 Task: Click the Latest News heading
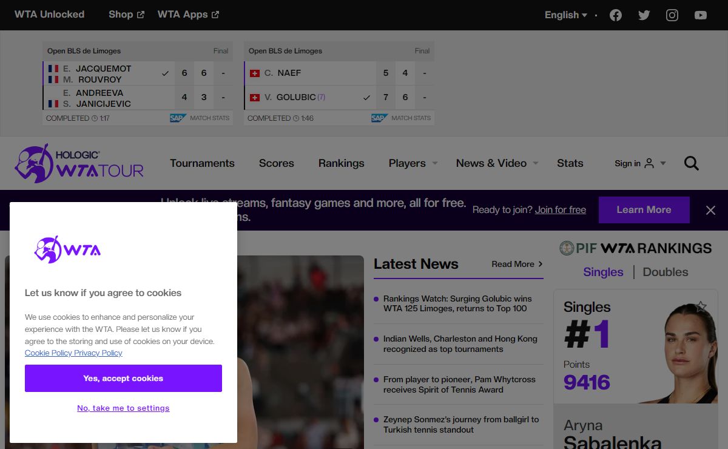[x=416, y=264]
